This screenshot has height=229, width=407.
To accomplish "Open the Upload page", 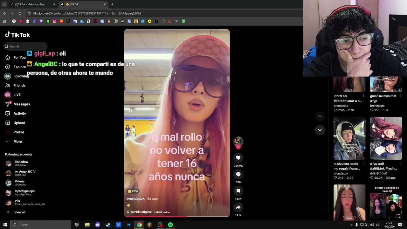I will coord(15,123).
